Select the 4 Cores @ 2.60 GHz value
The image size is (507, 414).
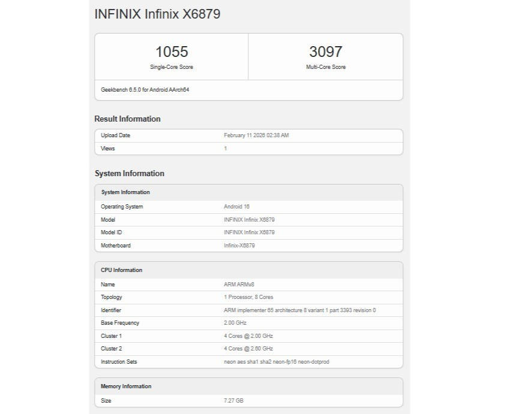(x=248, y=349)
